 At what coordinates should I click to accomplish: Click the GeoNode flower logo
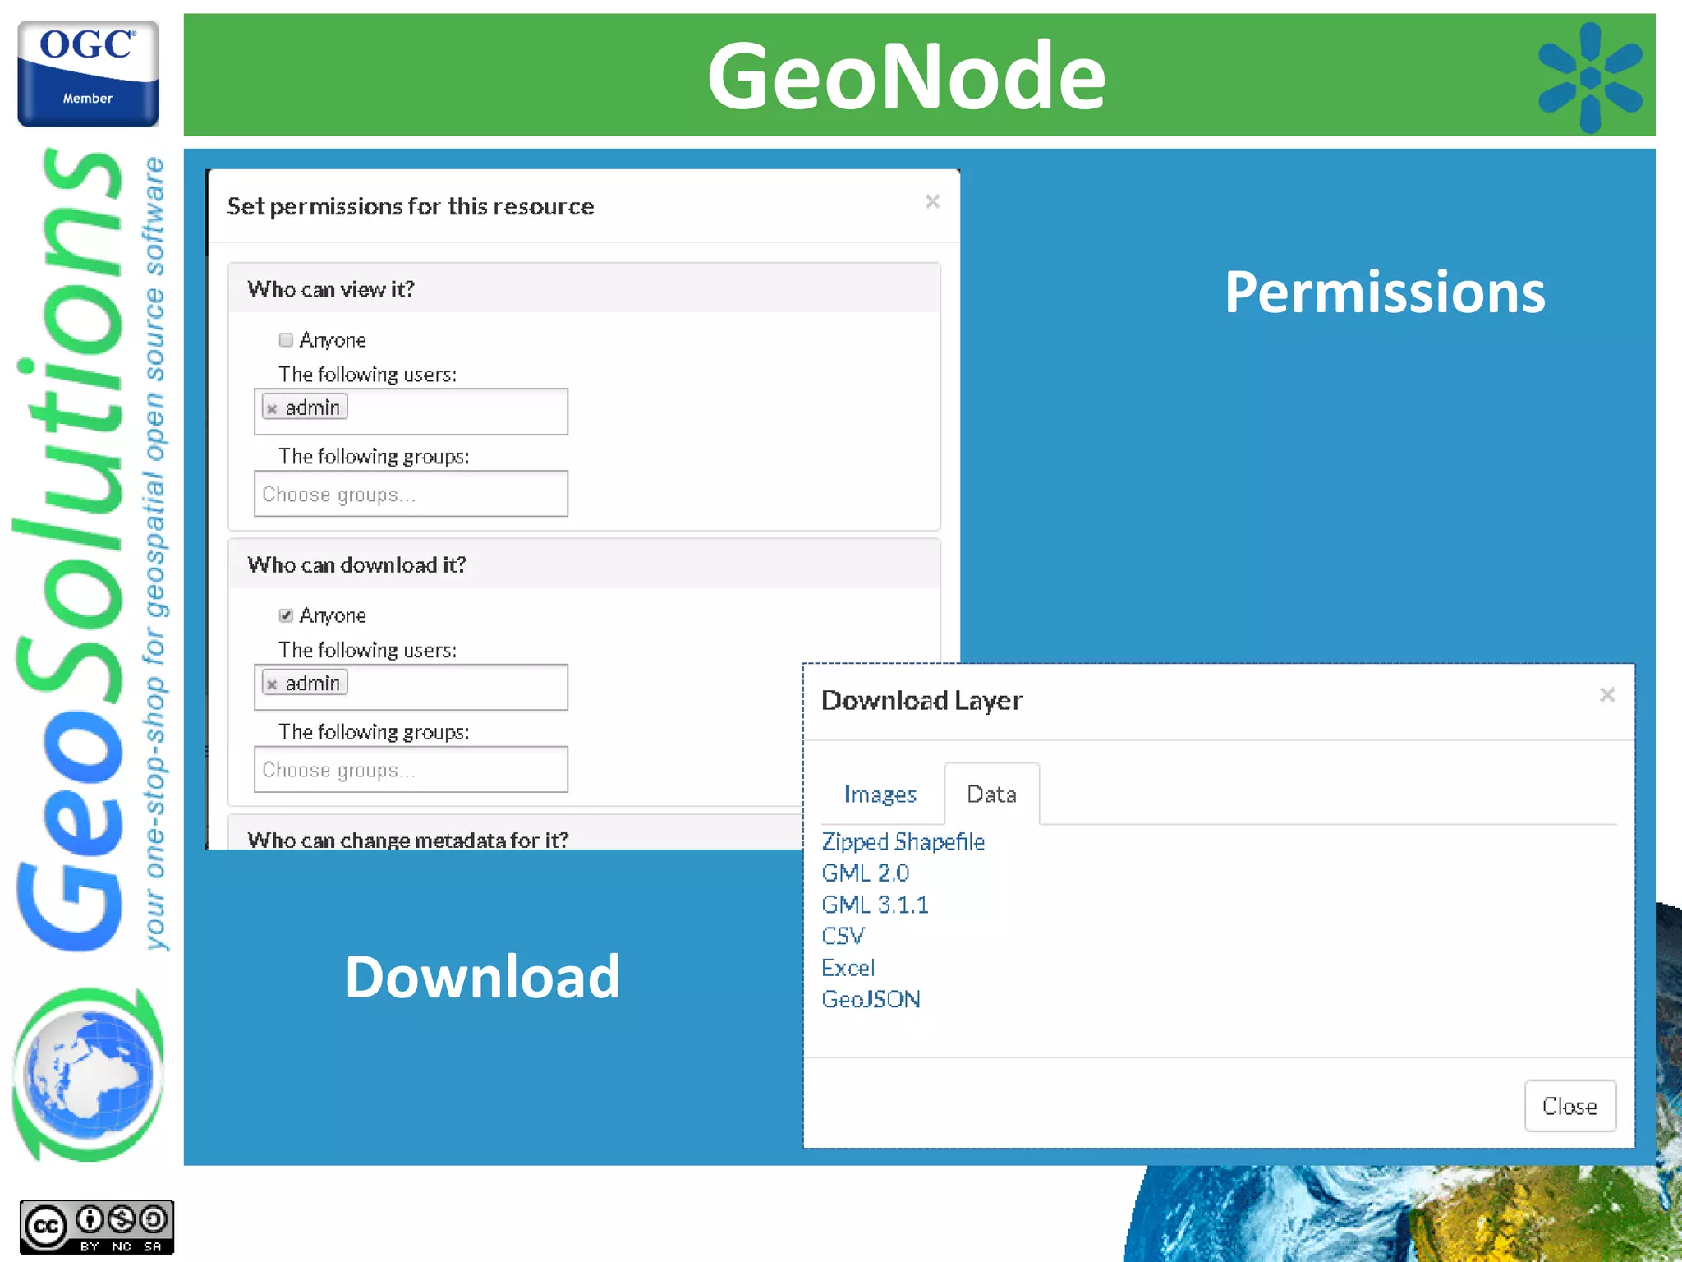[1590, 77]
